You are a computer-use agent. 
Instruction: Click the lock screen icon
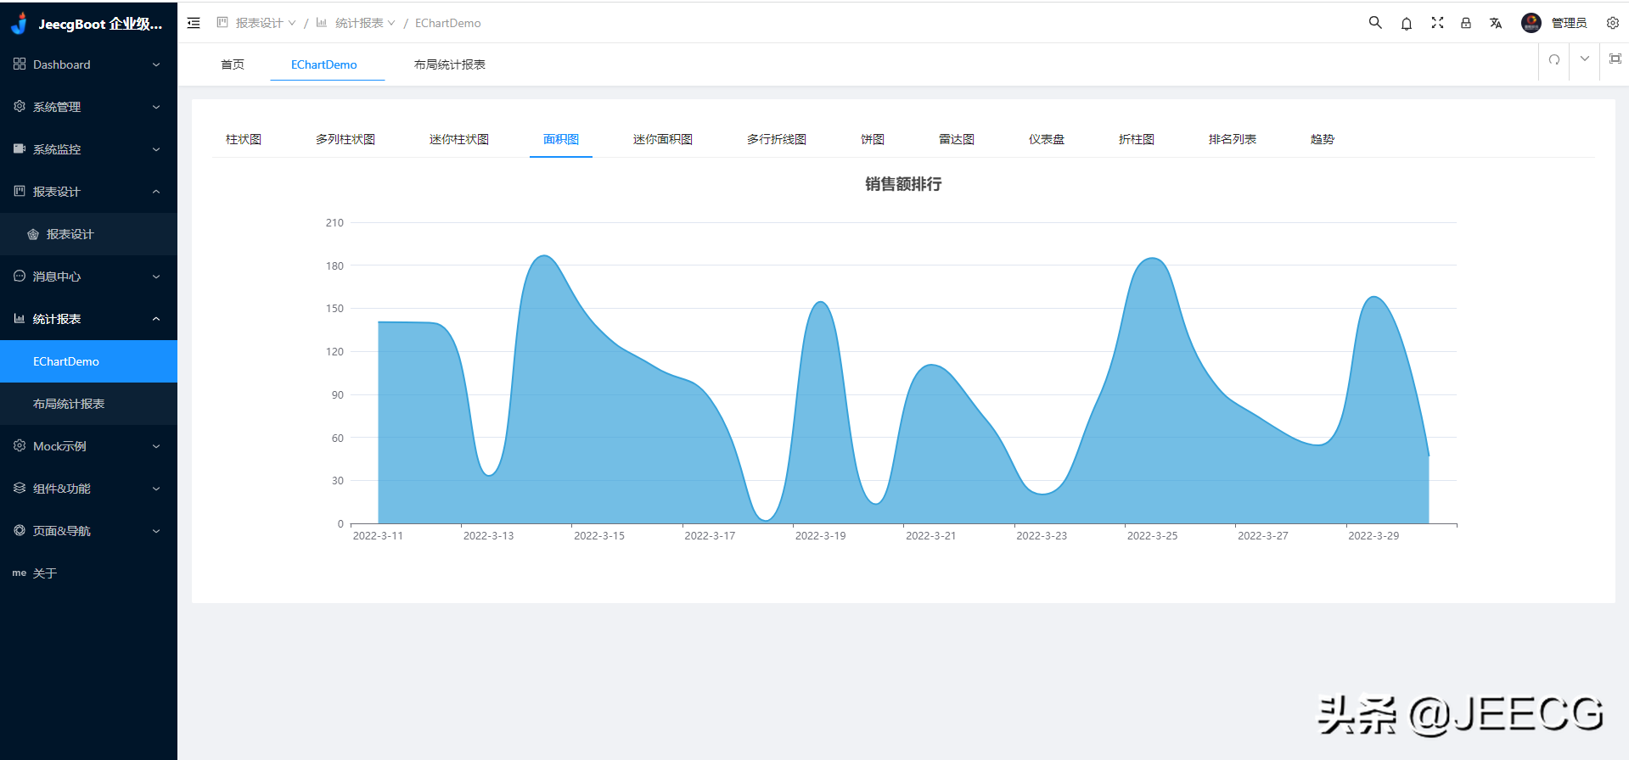click(x=1466, y=23)
